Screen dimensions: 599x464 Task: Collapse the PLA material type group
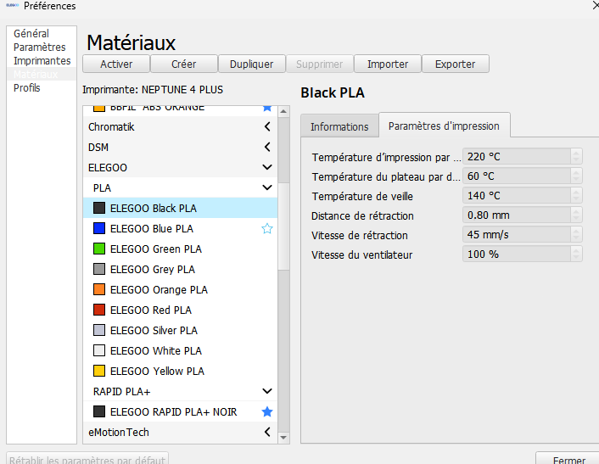[x=267, y=187]
